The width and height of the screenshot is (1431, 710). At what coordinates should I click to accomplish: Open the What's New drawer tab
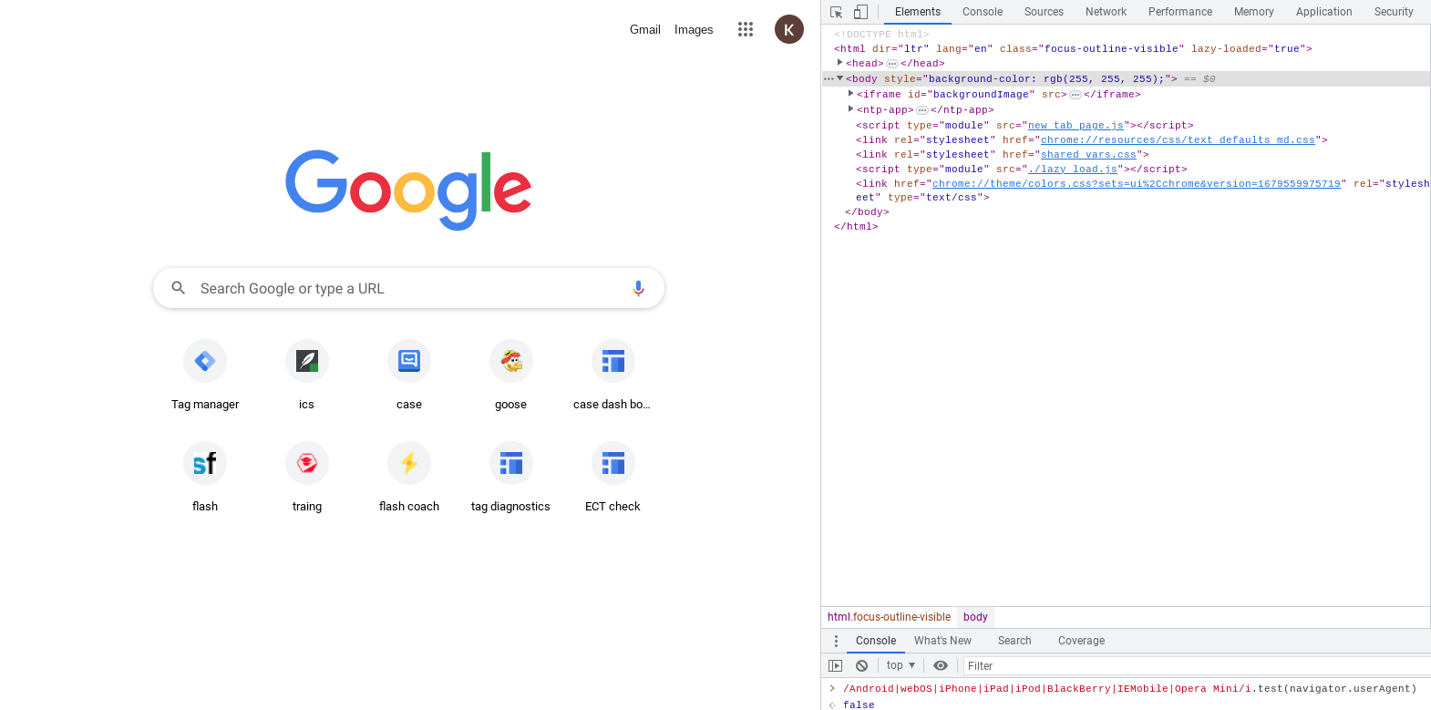[942, 641]
